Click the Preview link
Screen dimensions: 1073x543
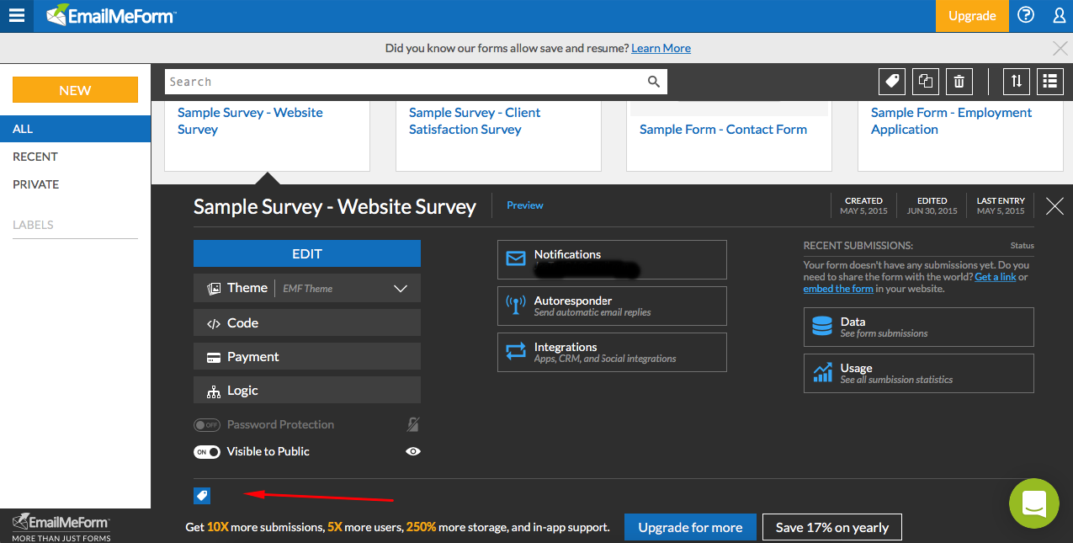[525, 205]
